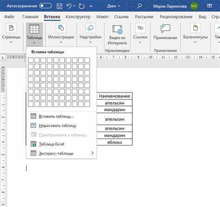
Task: Click the Видео из Интернета icon
Action: (x=117, y=29)
